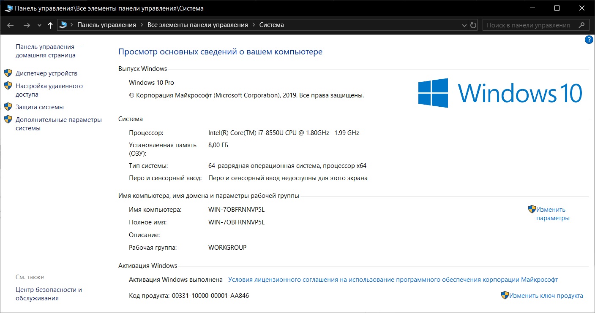Go up one level with up arrow
Viewport: 595px width, 313px height.
pyautogui.click(x=50, y=25)
